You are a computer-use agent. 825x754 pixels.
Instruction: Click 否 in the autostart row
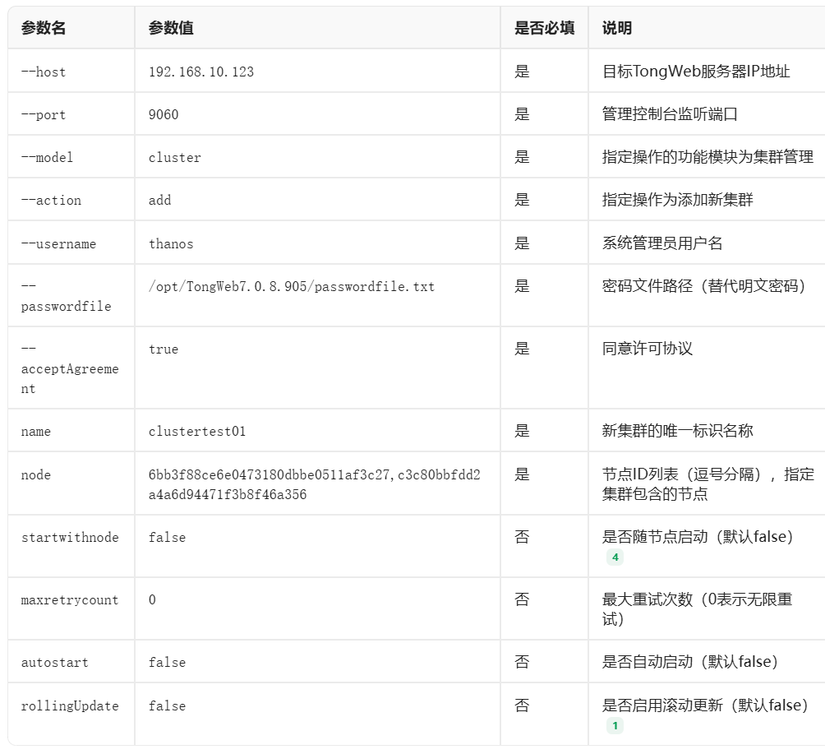[522, 661]
